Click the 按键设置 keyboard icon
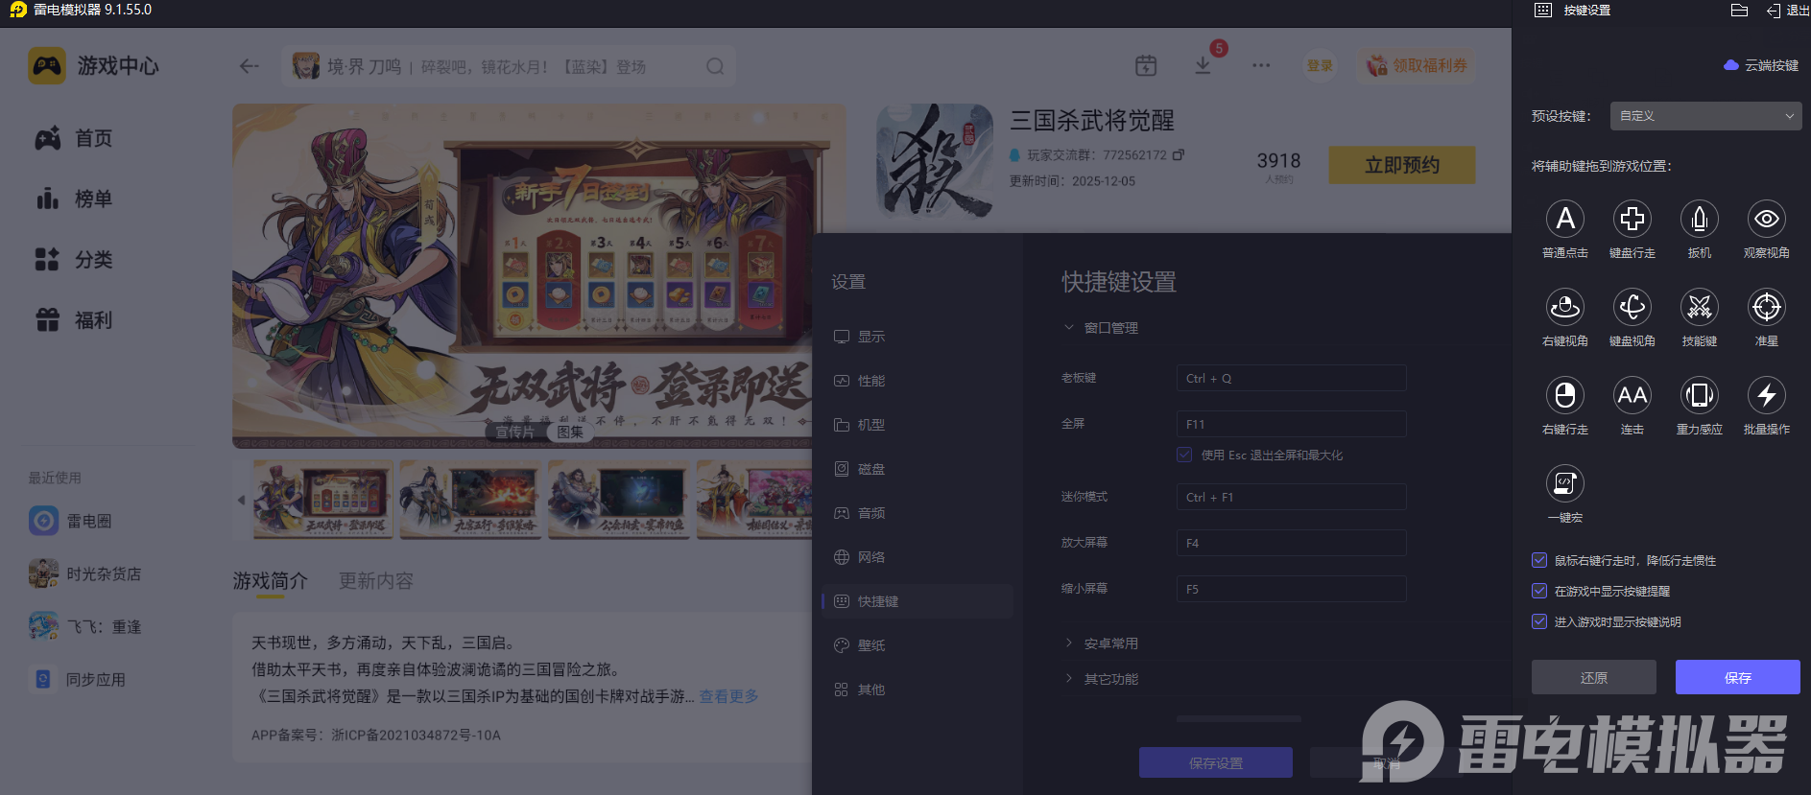 [x=1543, y=11]
